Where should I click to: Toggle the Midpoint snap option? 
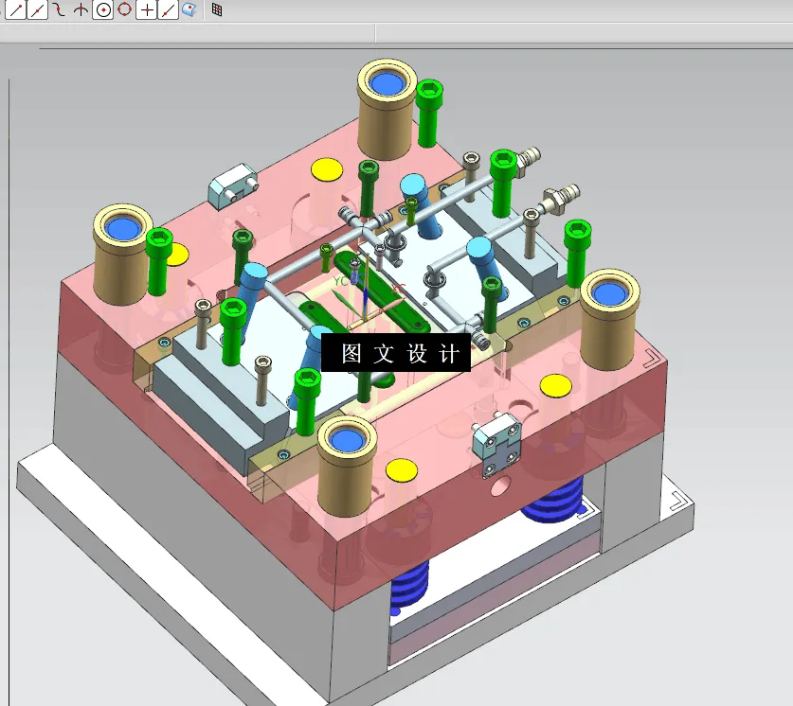click(38, 9)
